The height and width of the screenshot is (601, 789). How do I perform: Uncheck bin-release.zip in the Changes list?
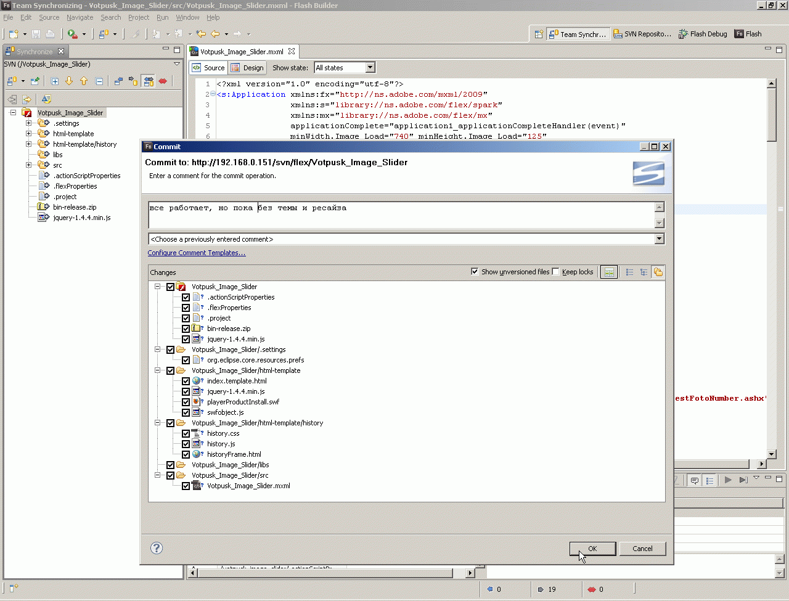pos(186,329)
